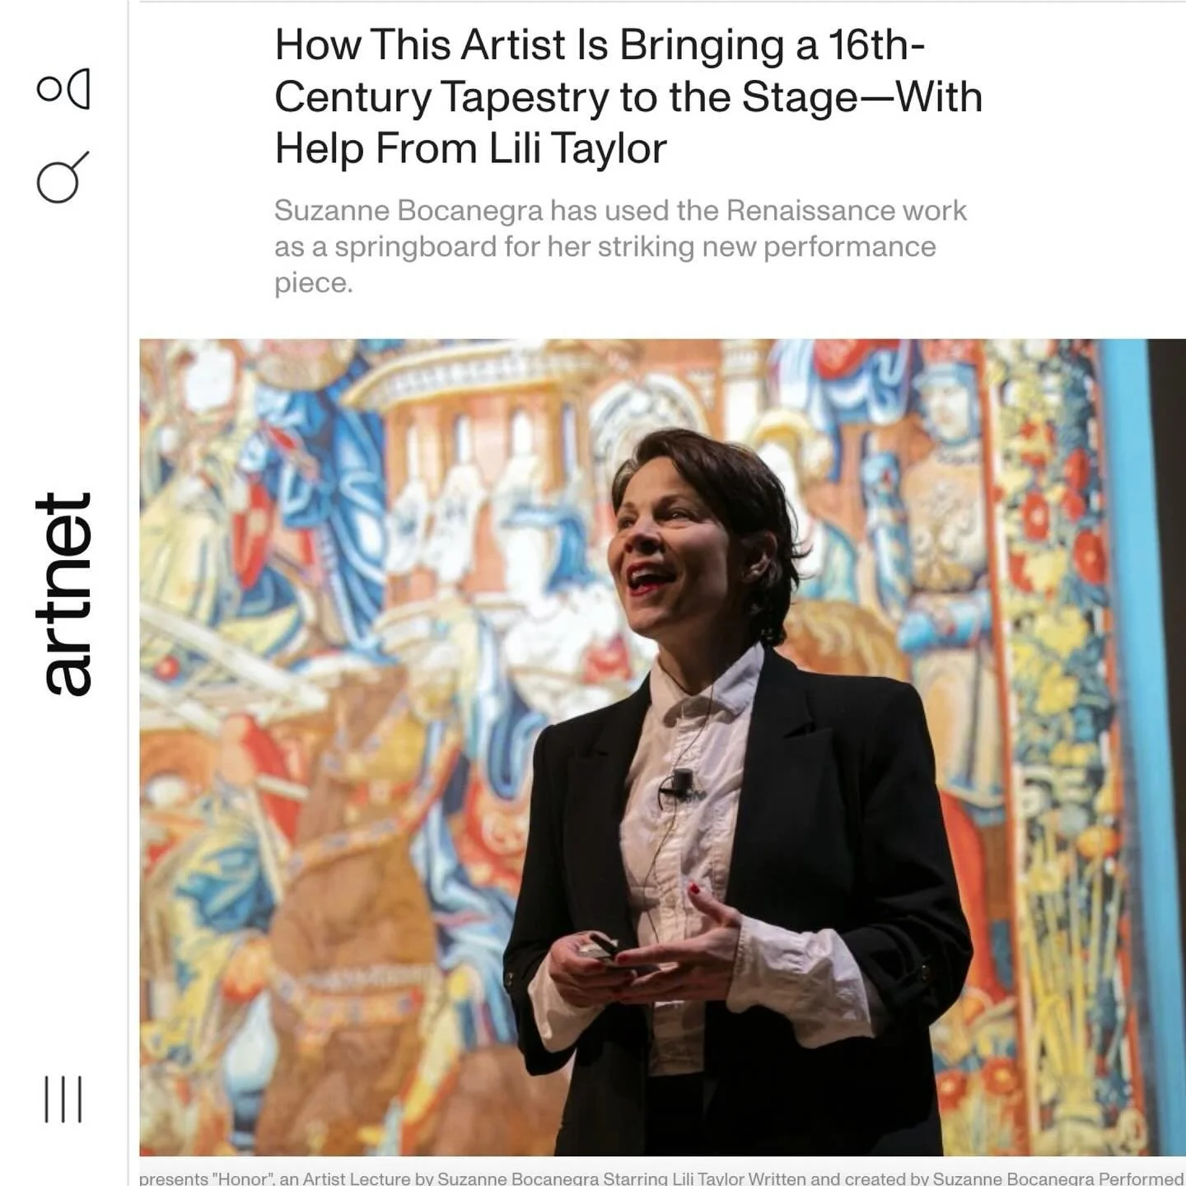
Task: Open the account profile icon in sidebar
Action: click(63, 88)
